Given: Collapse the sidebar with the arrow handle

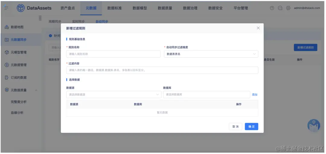Looking at the screenshot, I should pyautogui.click(x=40, y=18).
